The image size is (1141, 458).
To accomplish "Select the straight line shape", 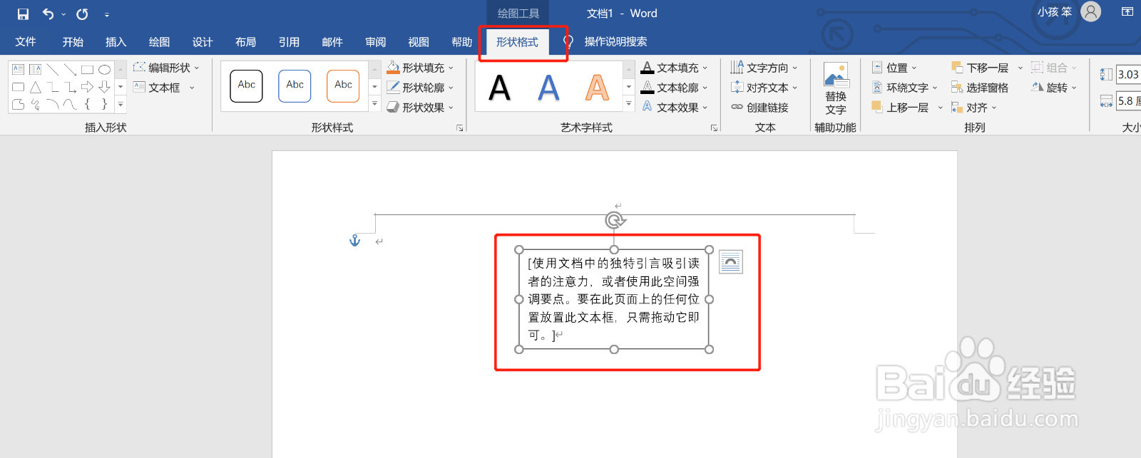I will click(x=53, y=69).
